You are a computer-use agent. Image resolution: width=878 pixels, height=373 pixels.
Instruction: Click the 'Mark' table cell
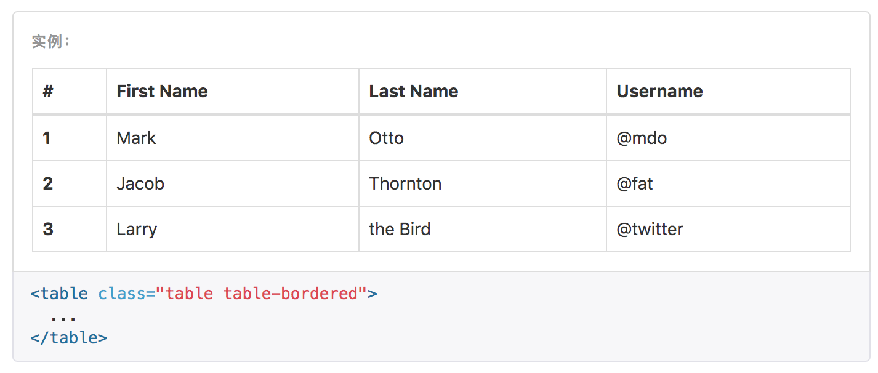pos(233,138)
